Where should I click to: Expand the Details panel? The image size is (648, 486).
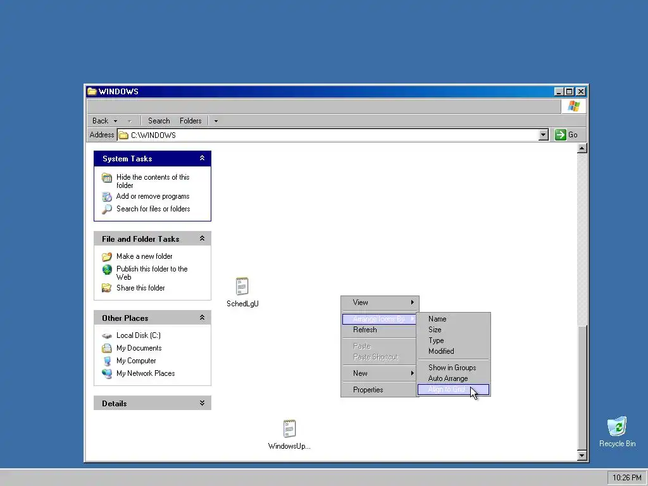pos(202,403)
